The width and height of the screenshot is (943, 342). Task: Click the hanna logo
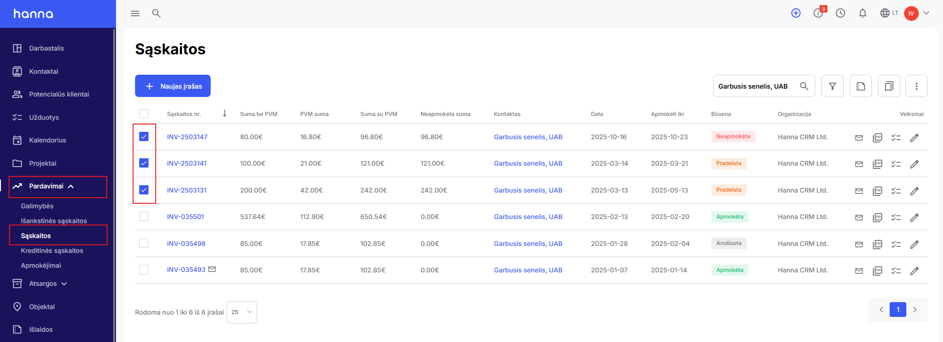tap(33, 14)
